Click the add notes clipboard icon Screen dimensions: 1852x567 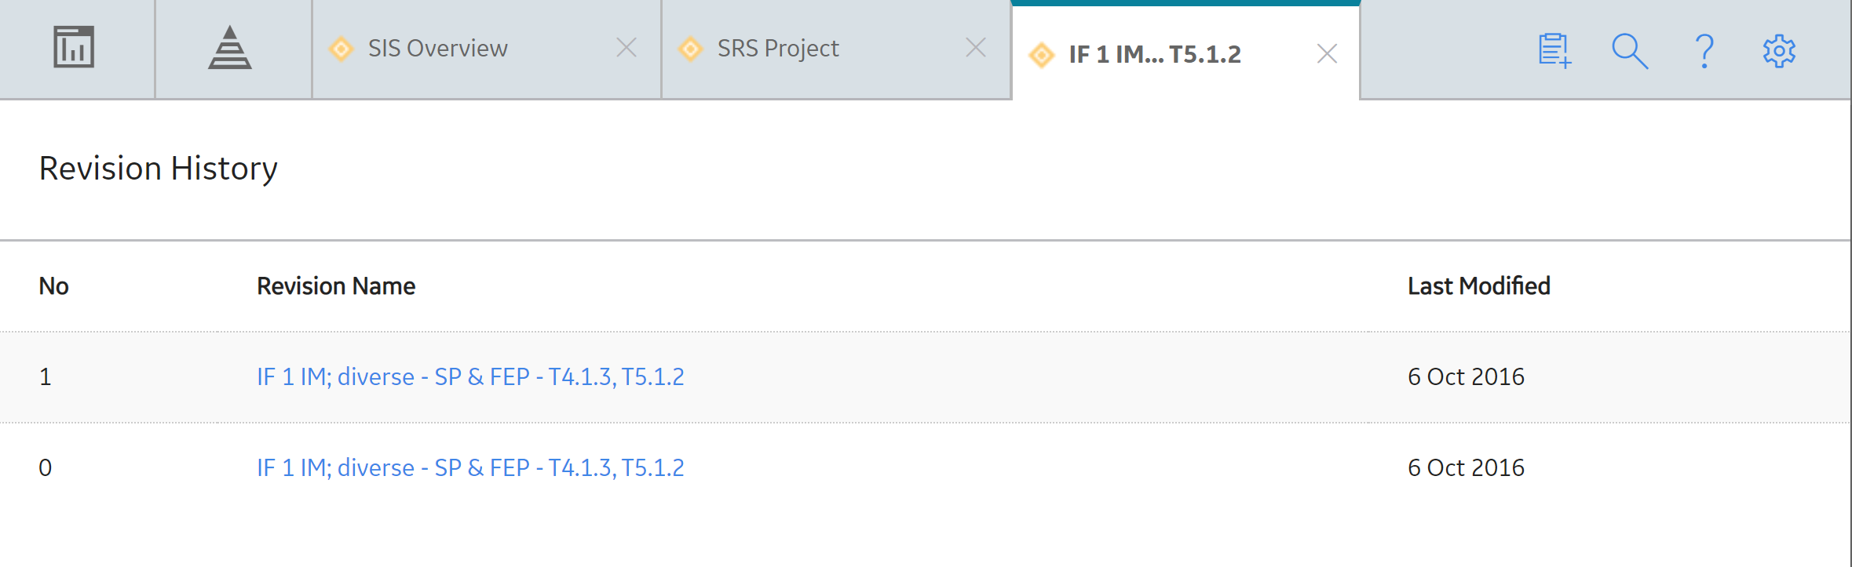pos(1554,51)
